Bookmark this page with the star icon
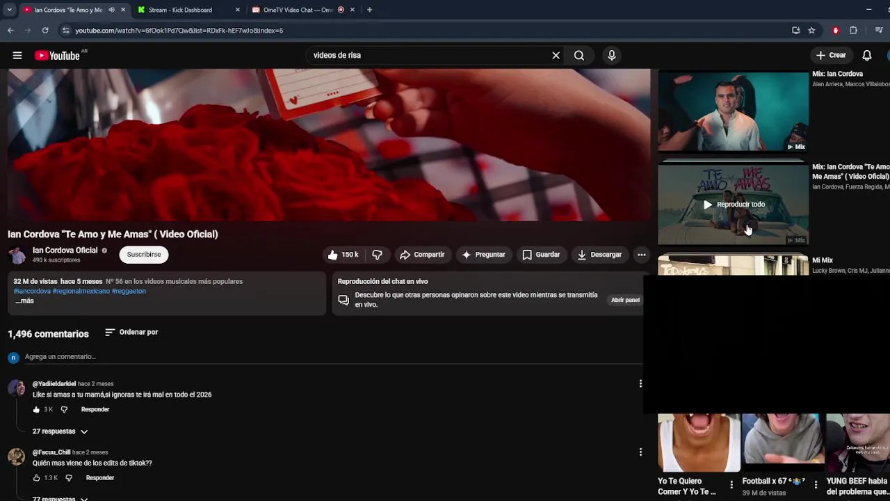This screenshot has width=890, height=501. point(811,31)
